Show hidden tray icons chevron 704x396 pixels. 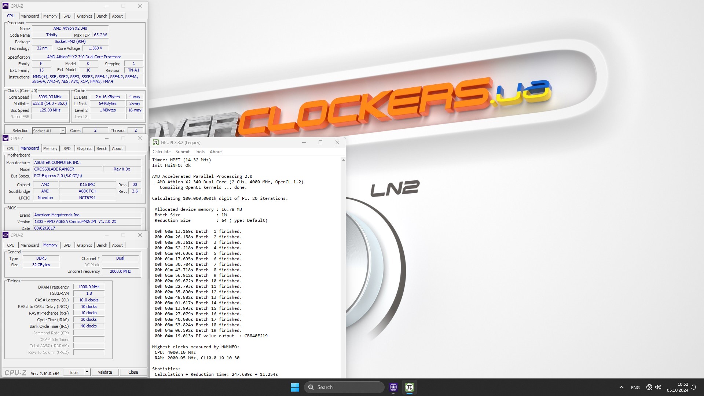[x=621, y=387]
